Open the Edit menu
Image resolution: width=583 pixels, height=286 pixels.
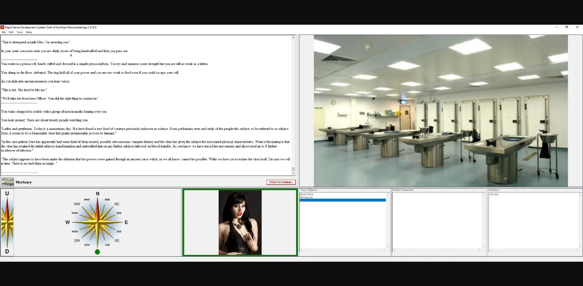11,32
